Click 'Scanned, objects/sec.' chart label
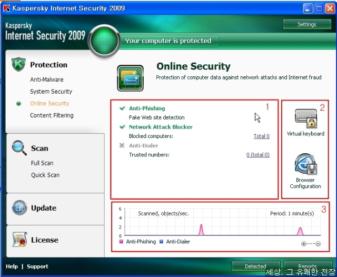 [x=163, y=213]
